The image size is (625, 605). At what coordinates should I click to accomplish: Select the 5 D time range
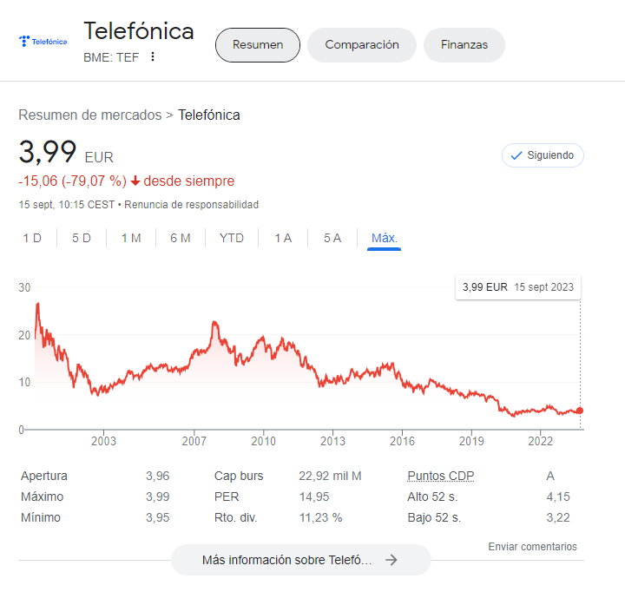pyautogui.click(x=82, y=239)
